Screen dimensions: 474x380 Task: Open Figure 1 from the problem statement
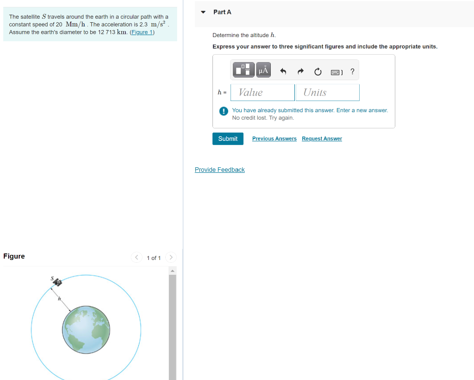[141, 32]
